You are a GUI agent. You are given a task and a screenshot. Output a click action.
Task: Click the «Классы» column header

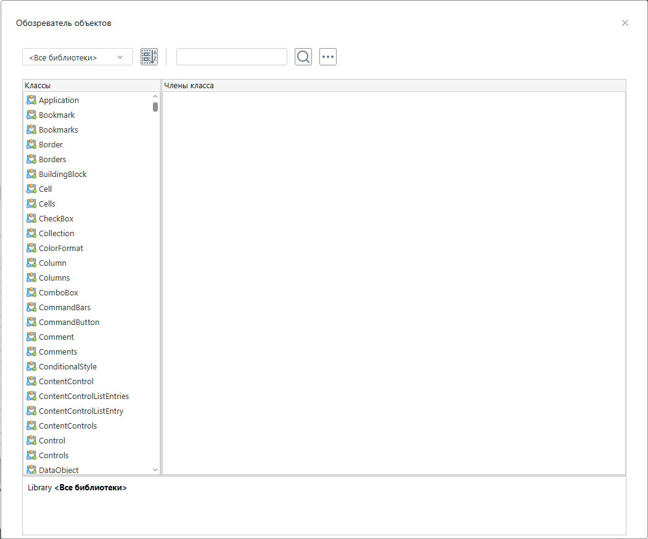[38, 85]
